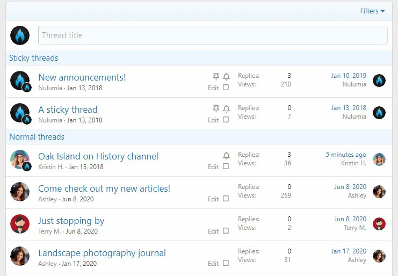This screenshot has width=398, height=276.
Task: Open the A sticky thread title link
Action: pos(68,110)
